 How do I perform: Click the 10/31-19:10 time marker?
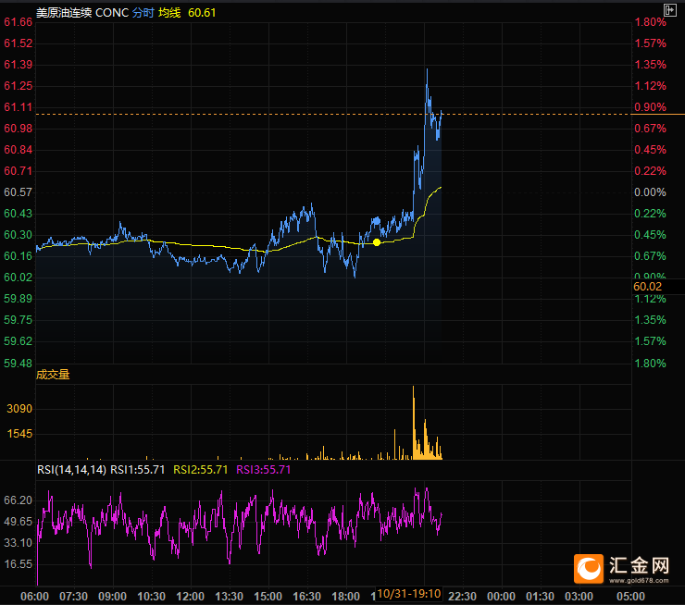tap(408, 592)
